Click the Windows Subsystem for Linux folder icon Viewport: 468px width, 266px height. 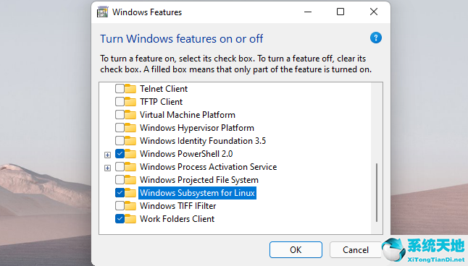tap(130, 193)
